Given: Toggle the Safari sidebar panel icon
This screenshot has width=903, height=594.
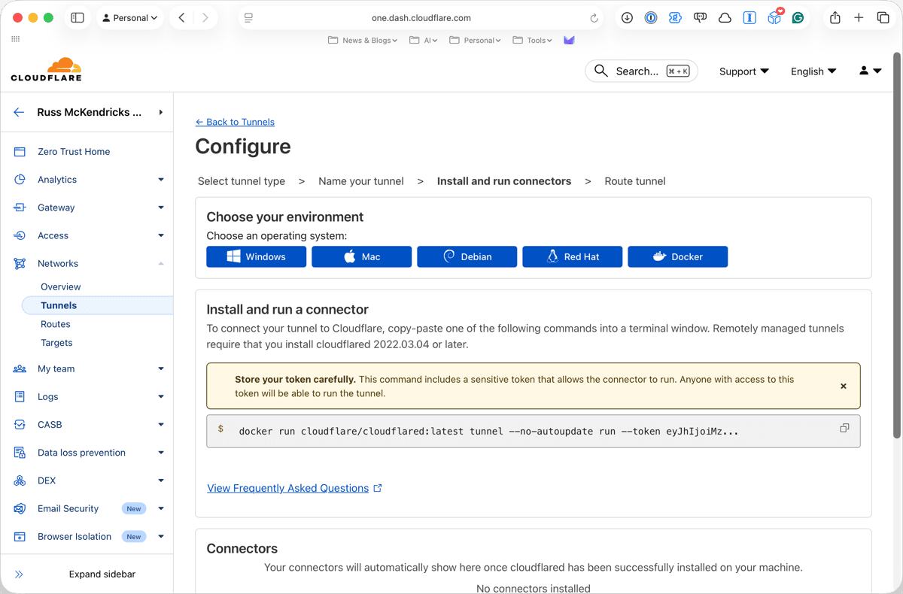Looking at the screenshot, I should coord(78,18).
